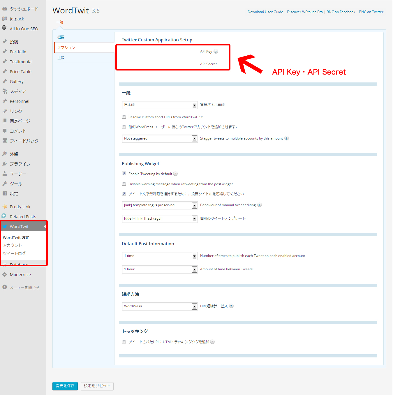Click the help icon next to API Key
This screenshot has height=395, width=393.
[216, 52]
